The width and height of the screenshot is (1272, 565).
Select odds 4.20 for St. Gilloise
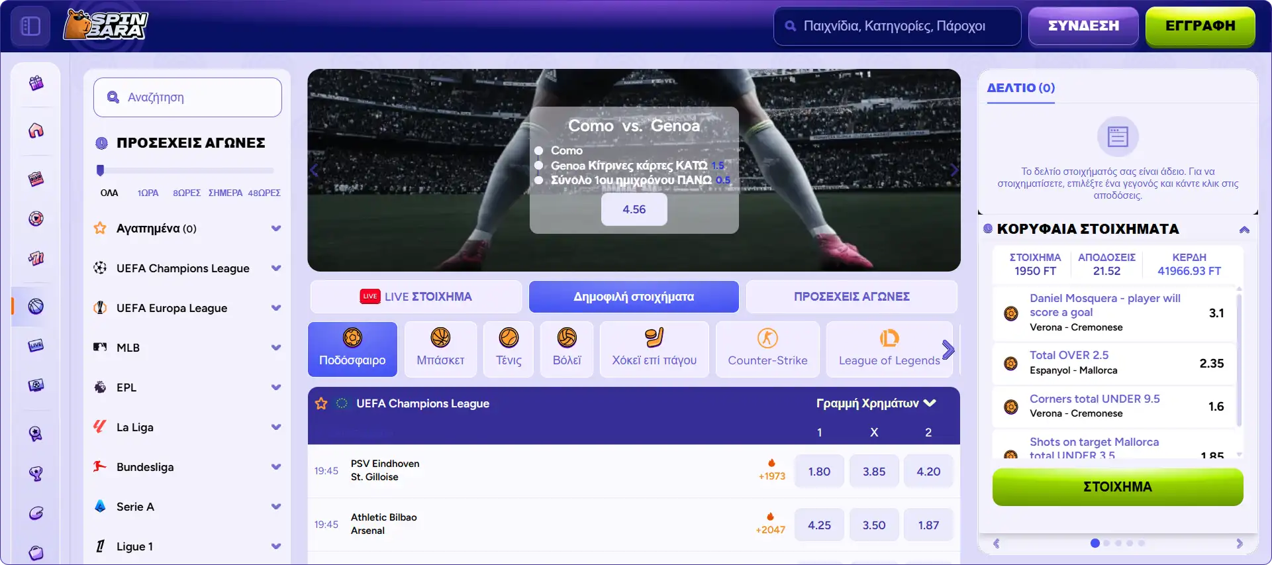928,472
